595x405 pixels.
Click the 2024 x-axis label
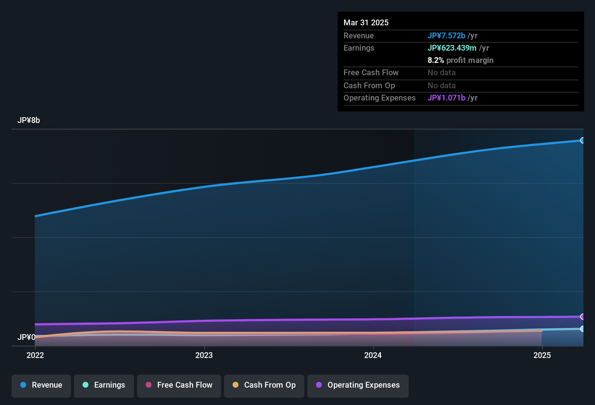(373, 355)
